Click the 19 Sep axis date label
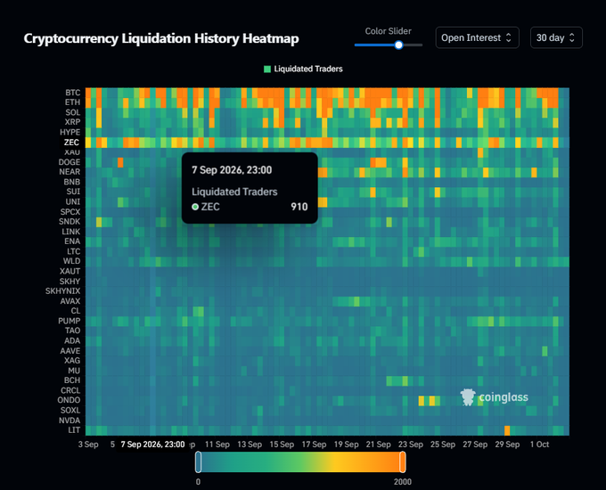 pyautogui.click(x=347, y=445)
